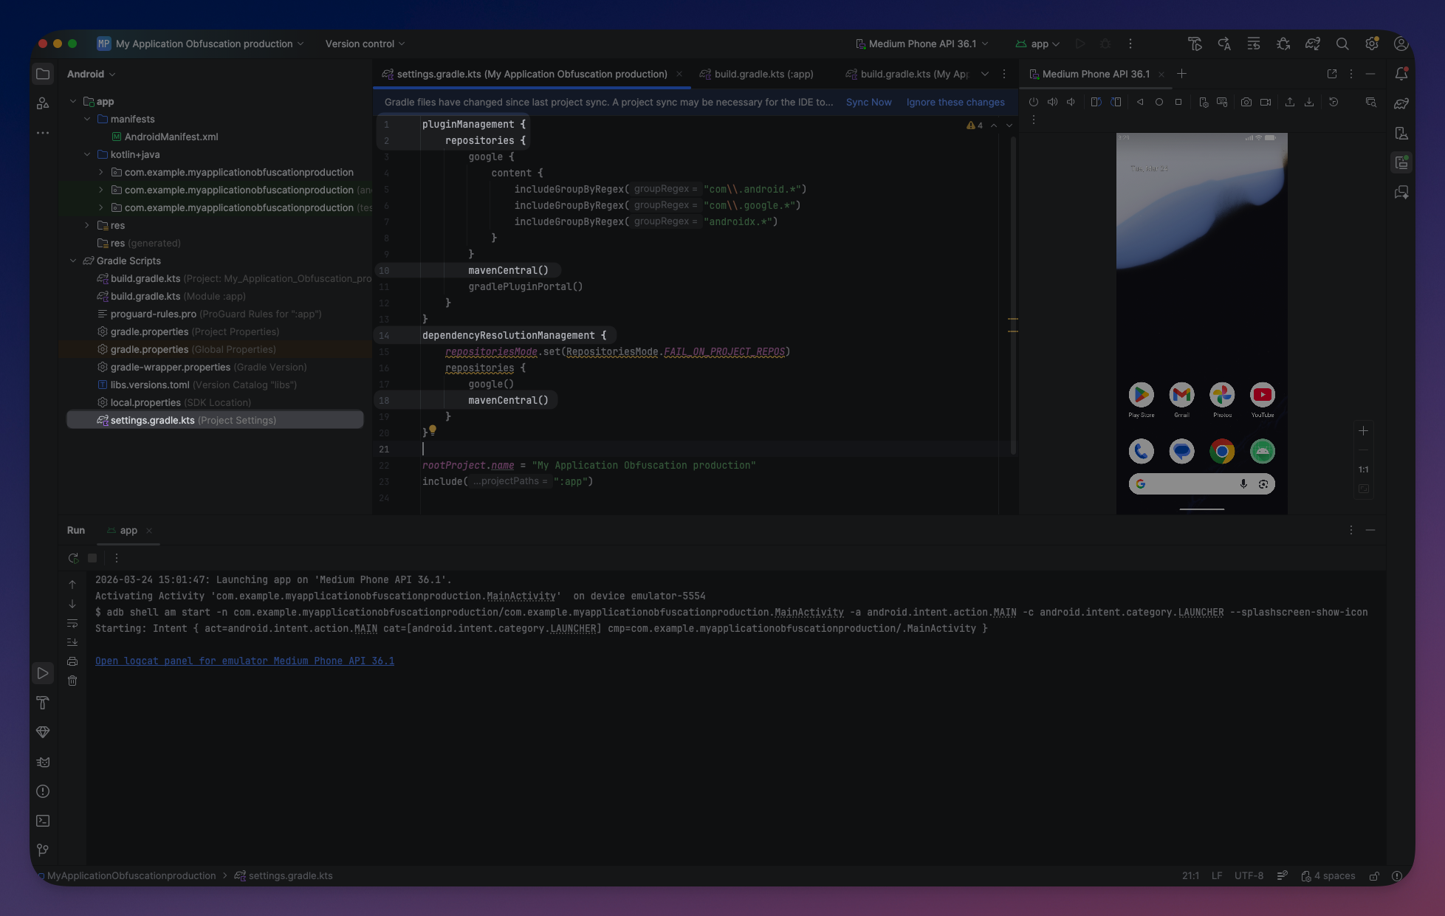Open the Problems tool window
The image size is (1445, 916).
pyautogui.click(x=43, y=791)
